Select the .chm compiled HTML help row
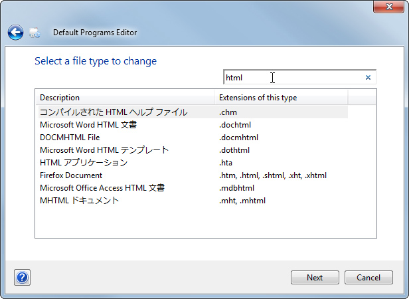Viewport: 409px width, 299px height. [x=114, y=112]
